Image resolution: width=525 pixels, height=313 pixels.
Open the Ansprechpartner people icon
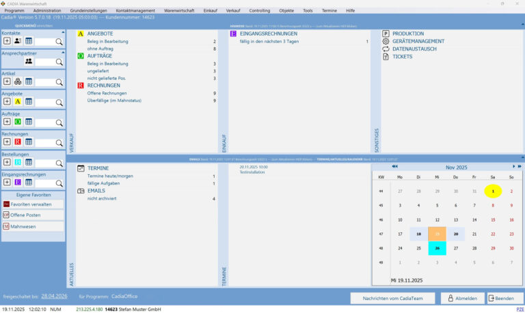(29, 62)
